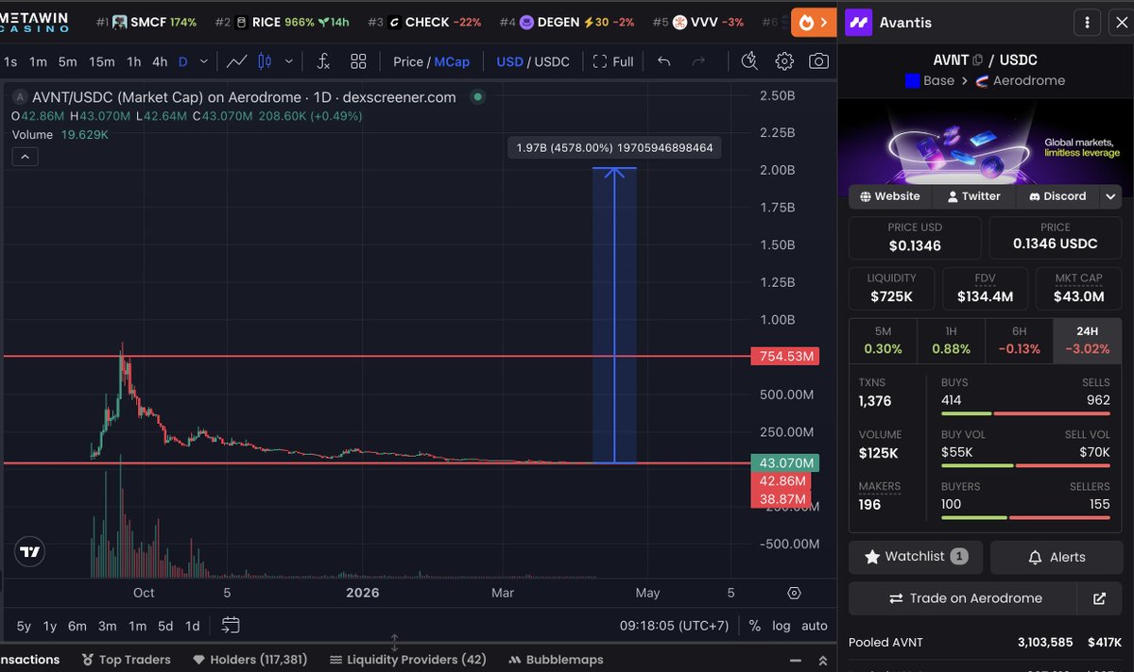Set chart range to 6m
The image size is (1134, 672).
pyautogui.click(x=77, y=625)
